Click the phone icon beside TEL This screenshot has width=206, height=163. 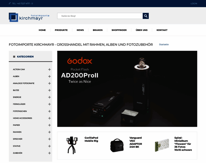pos(10,4)
